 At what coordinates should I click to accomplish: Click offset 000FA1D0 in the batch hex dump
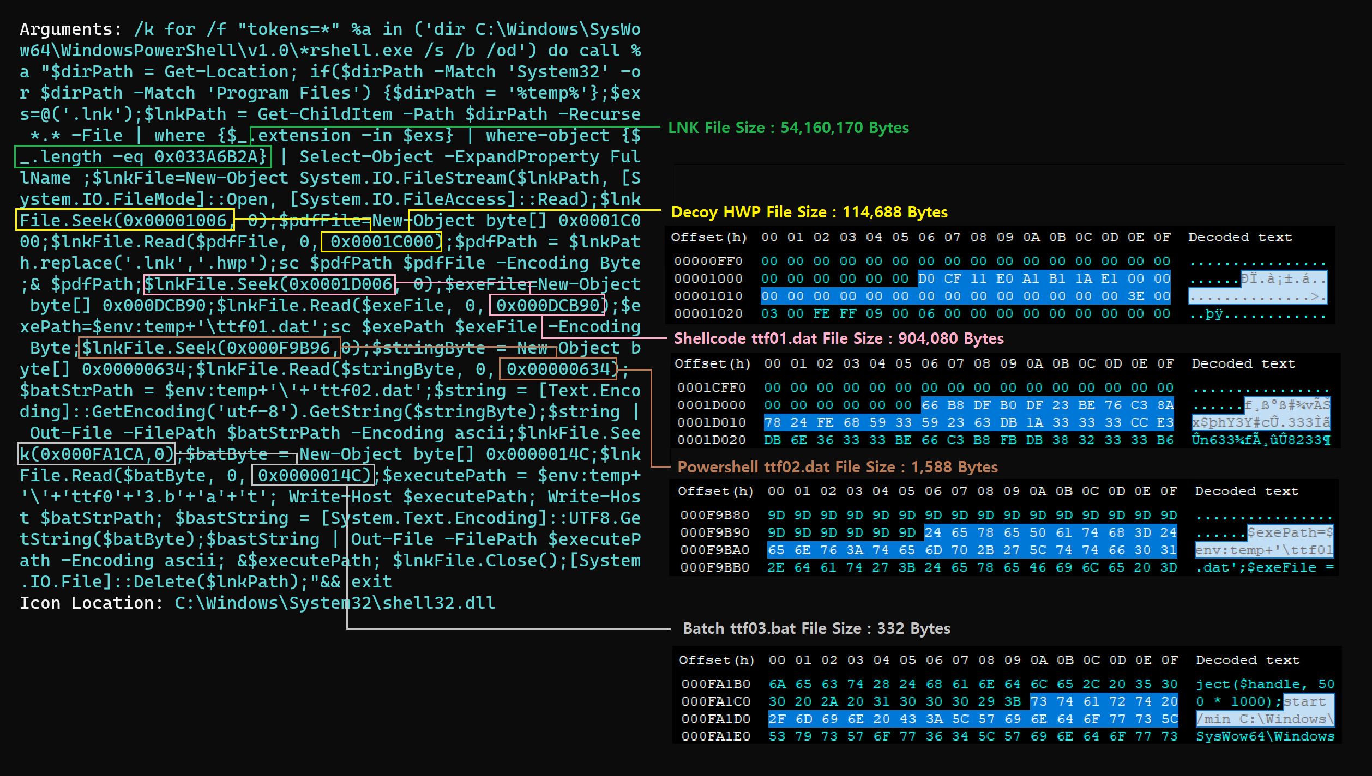(715, 719)
